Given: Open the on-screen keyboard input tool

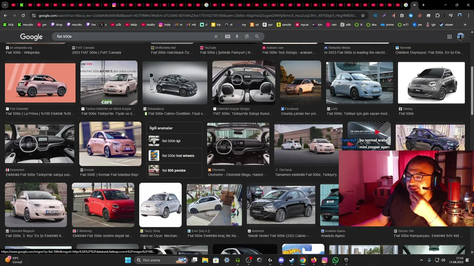Looking at the screenshot, I should (227, 37).
